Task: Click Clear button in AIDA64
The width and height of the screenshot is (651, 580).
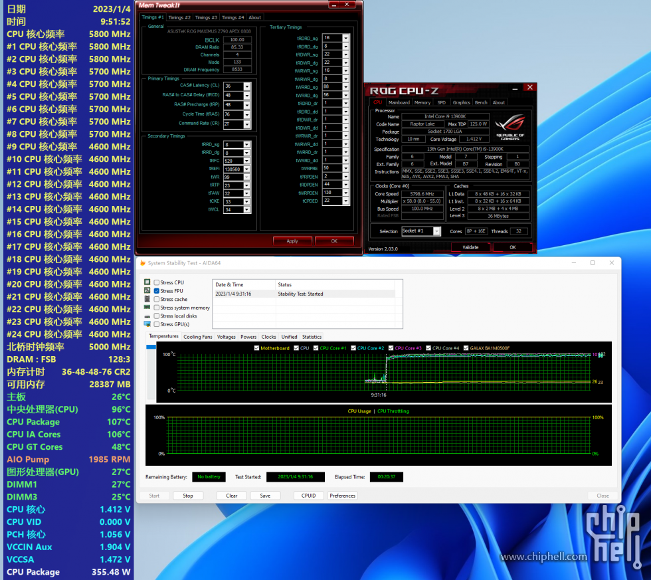Action: click(232, 496)
